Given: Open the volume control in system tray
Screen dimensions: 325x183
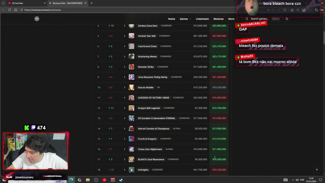Looking at the screenshot, I should click(x=297, y=180).
